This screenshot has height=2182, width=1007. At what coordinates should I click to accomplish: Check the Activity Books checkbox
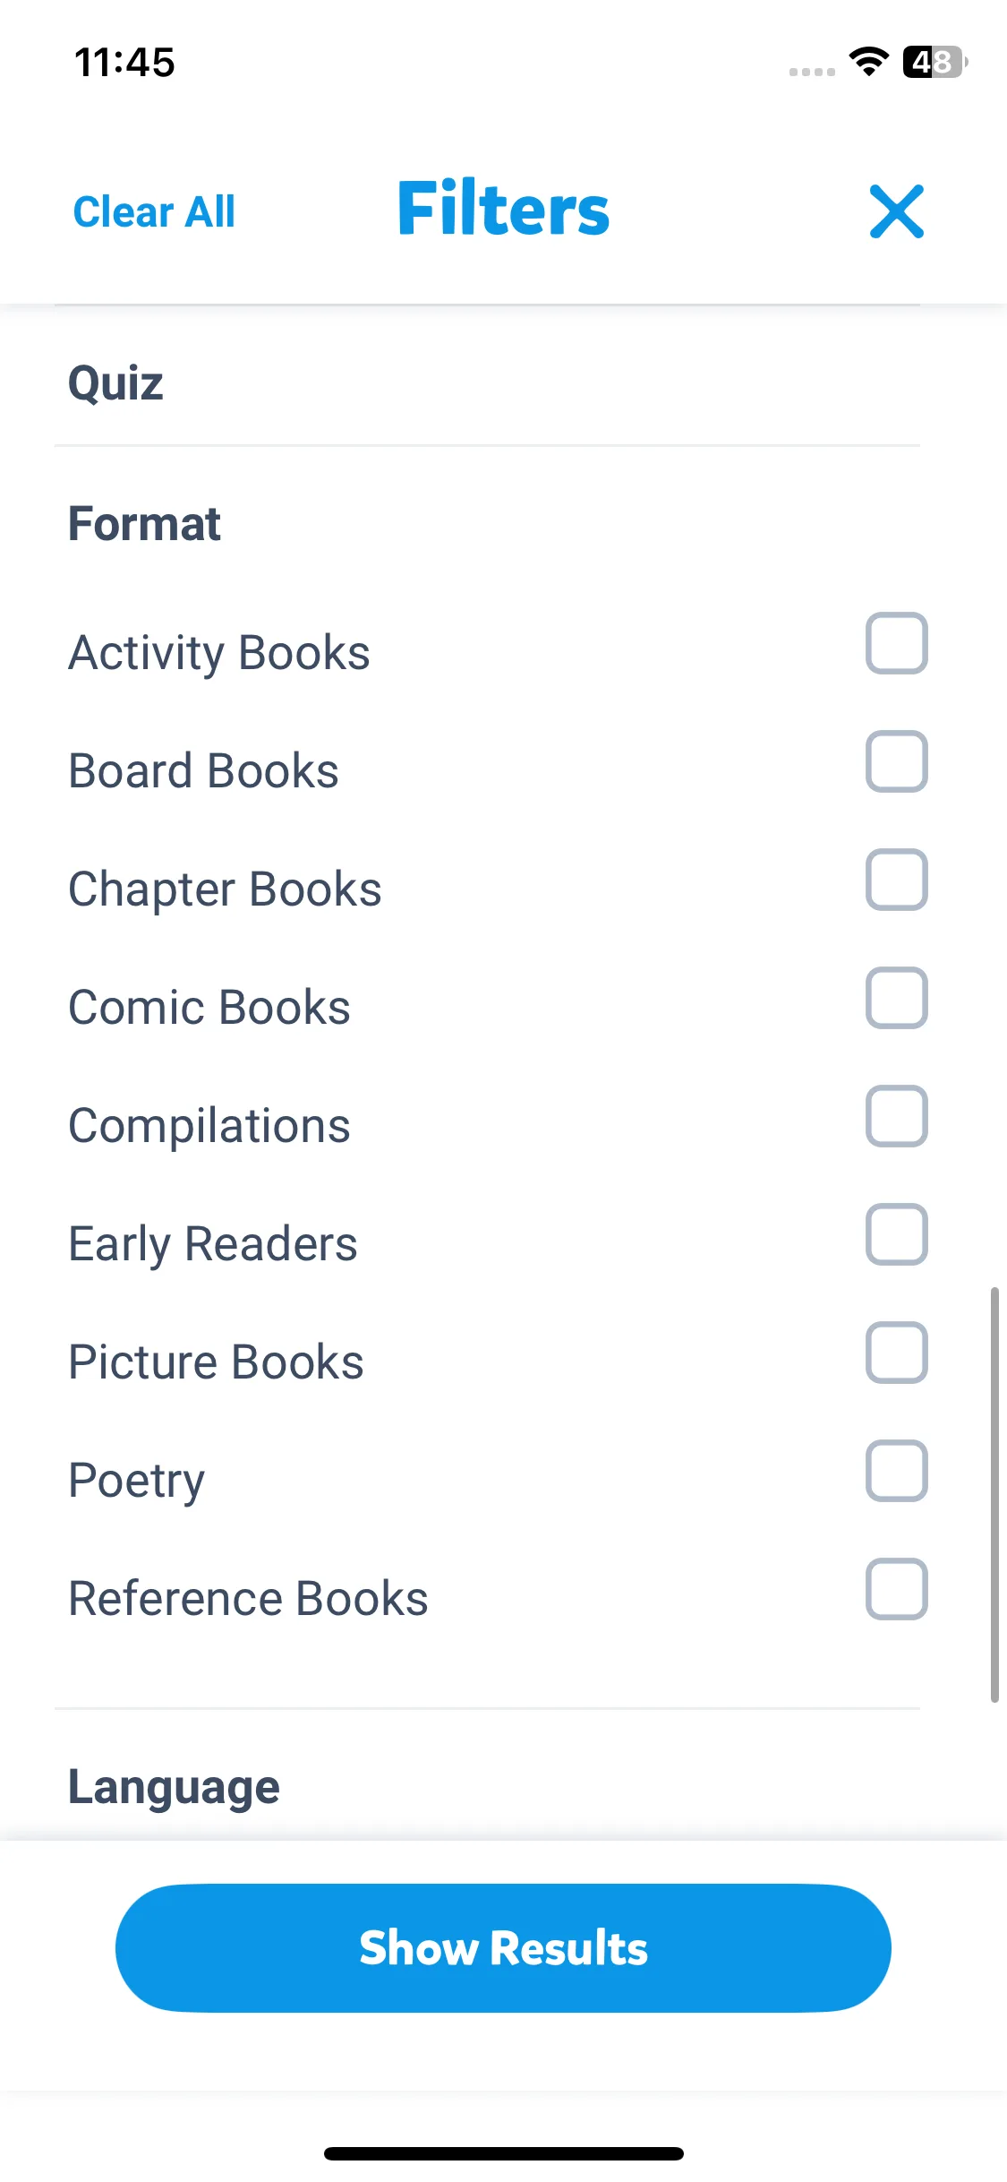pos(896,643)
